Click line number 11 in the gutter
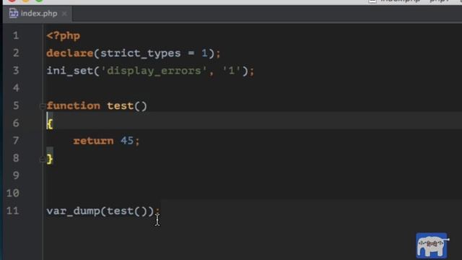This screenshot has height=260, width=462. pos(13,211)
